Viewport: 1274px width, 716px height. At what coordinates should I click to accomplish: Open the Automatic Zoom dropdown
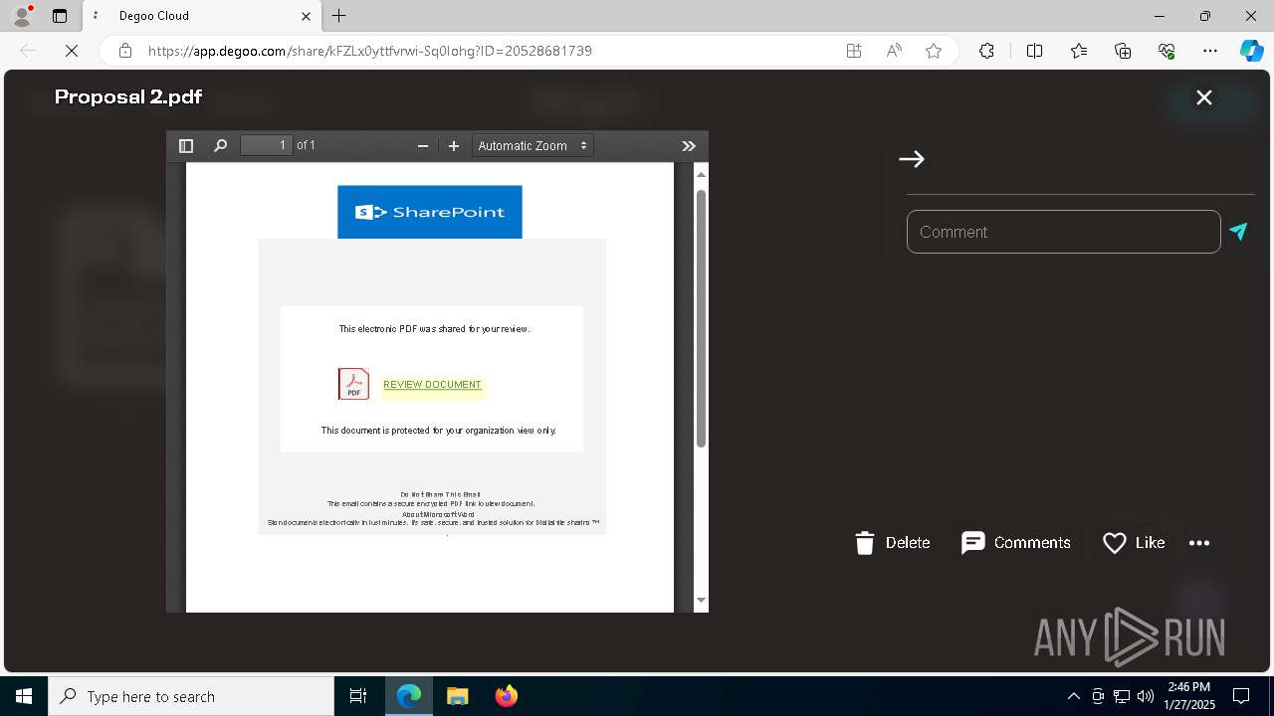[x=532, y=146]
